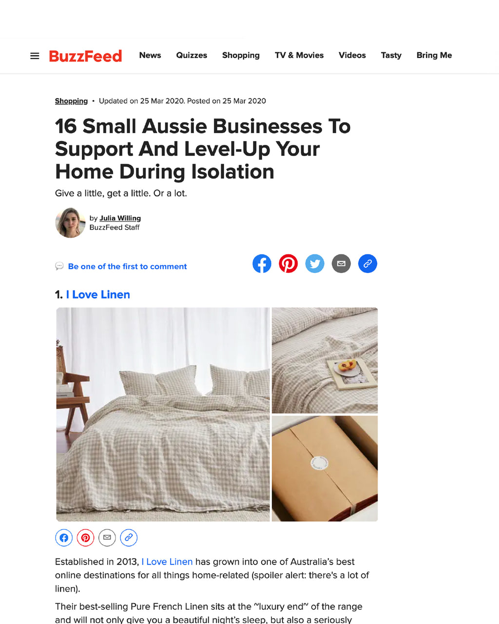Copy article link blue circle icon
Screen dimensions: 499x624
[367, 264]
